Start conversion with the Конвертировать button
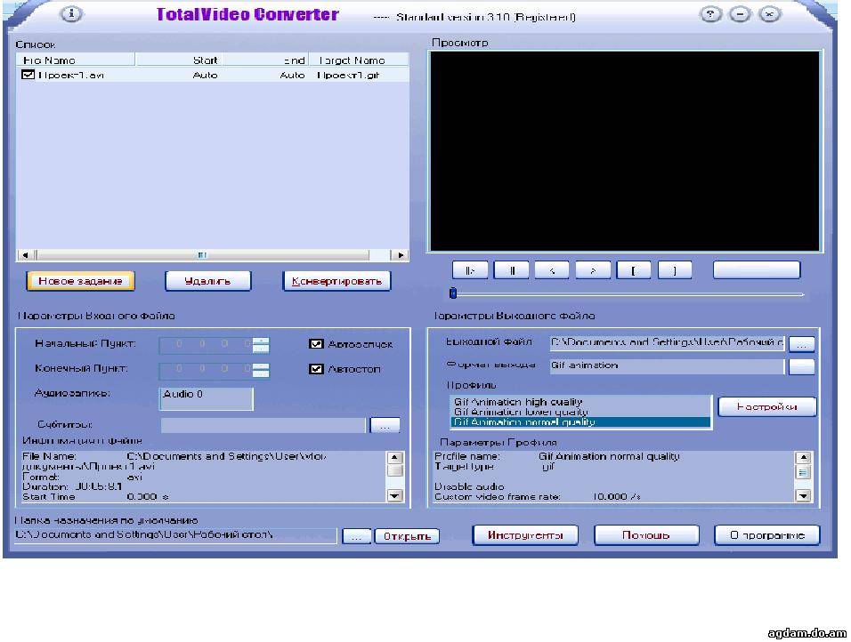The width and height of the screenshot is (851, 642). [x=336, y=281]
